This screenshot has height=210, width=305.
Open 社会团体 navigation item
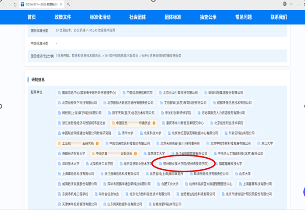click(138, 17)
